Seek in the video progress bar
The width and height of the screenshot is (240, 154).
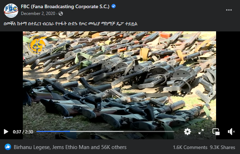[105, 131]
